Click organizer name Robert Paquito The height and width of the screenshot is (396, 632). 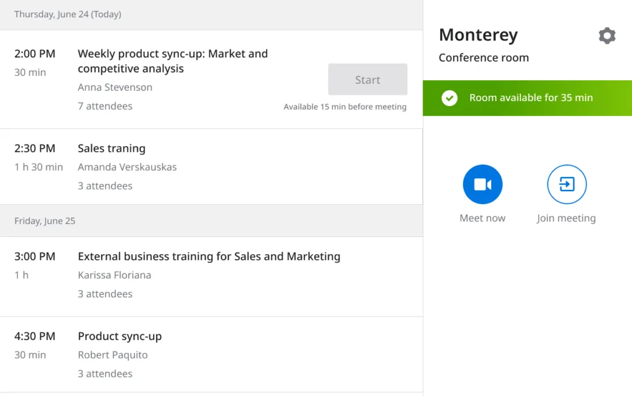pyautogui.click(x=113, y=355)
